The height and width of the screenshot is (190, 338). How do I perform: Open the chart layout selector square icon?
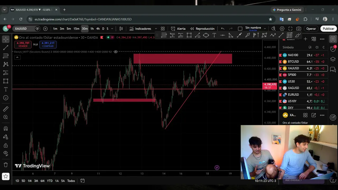[240, 28]
